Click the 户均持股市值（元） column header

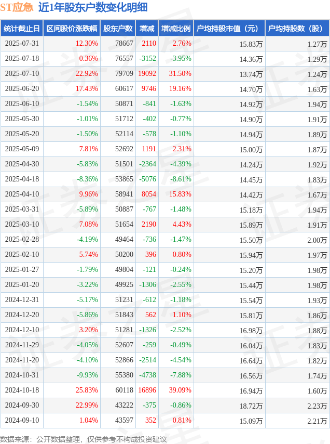[x=229, y=28]
